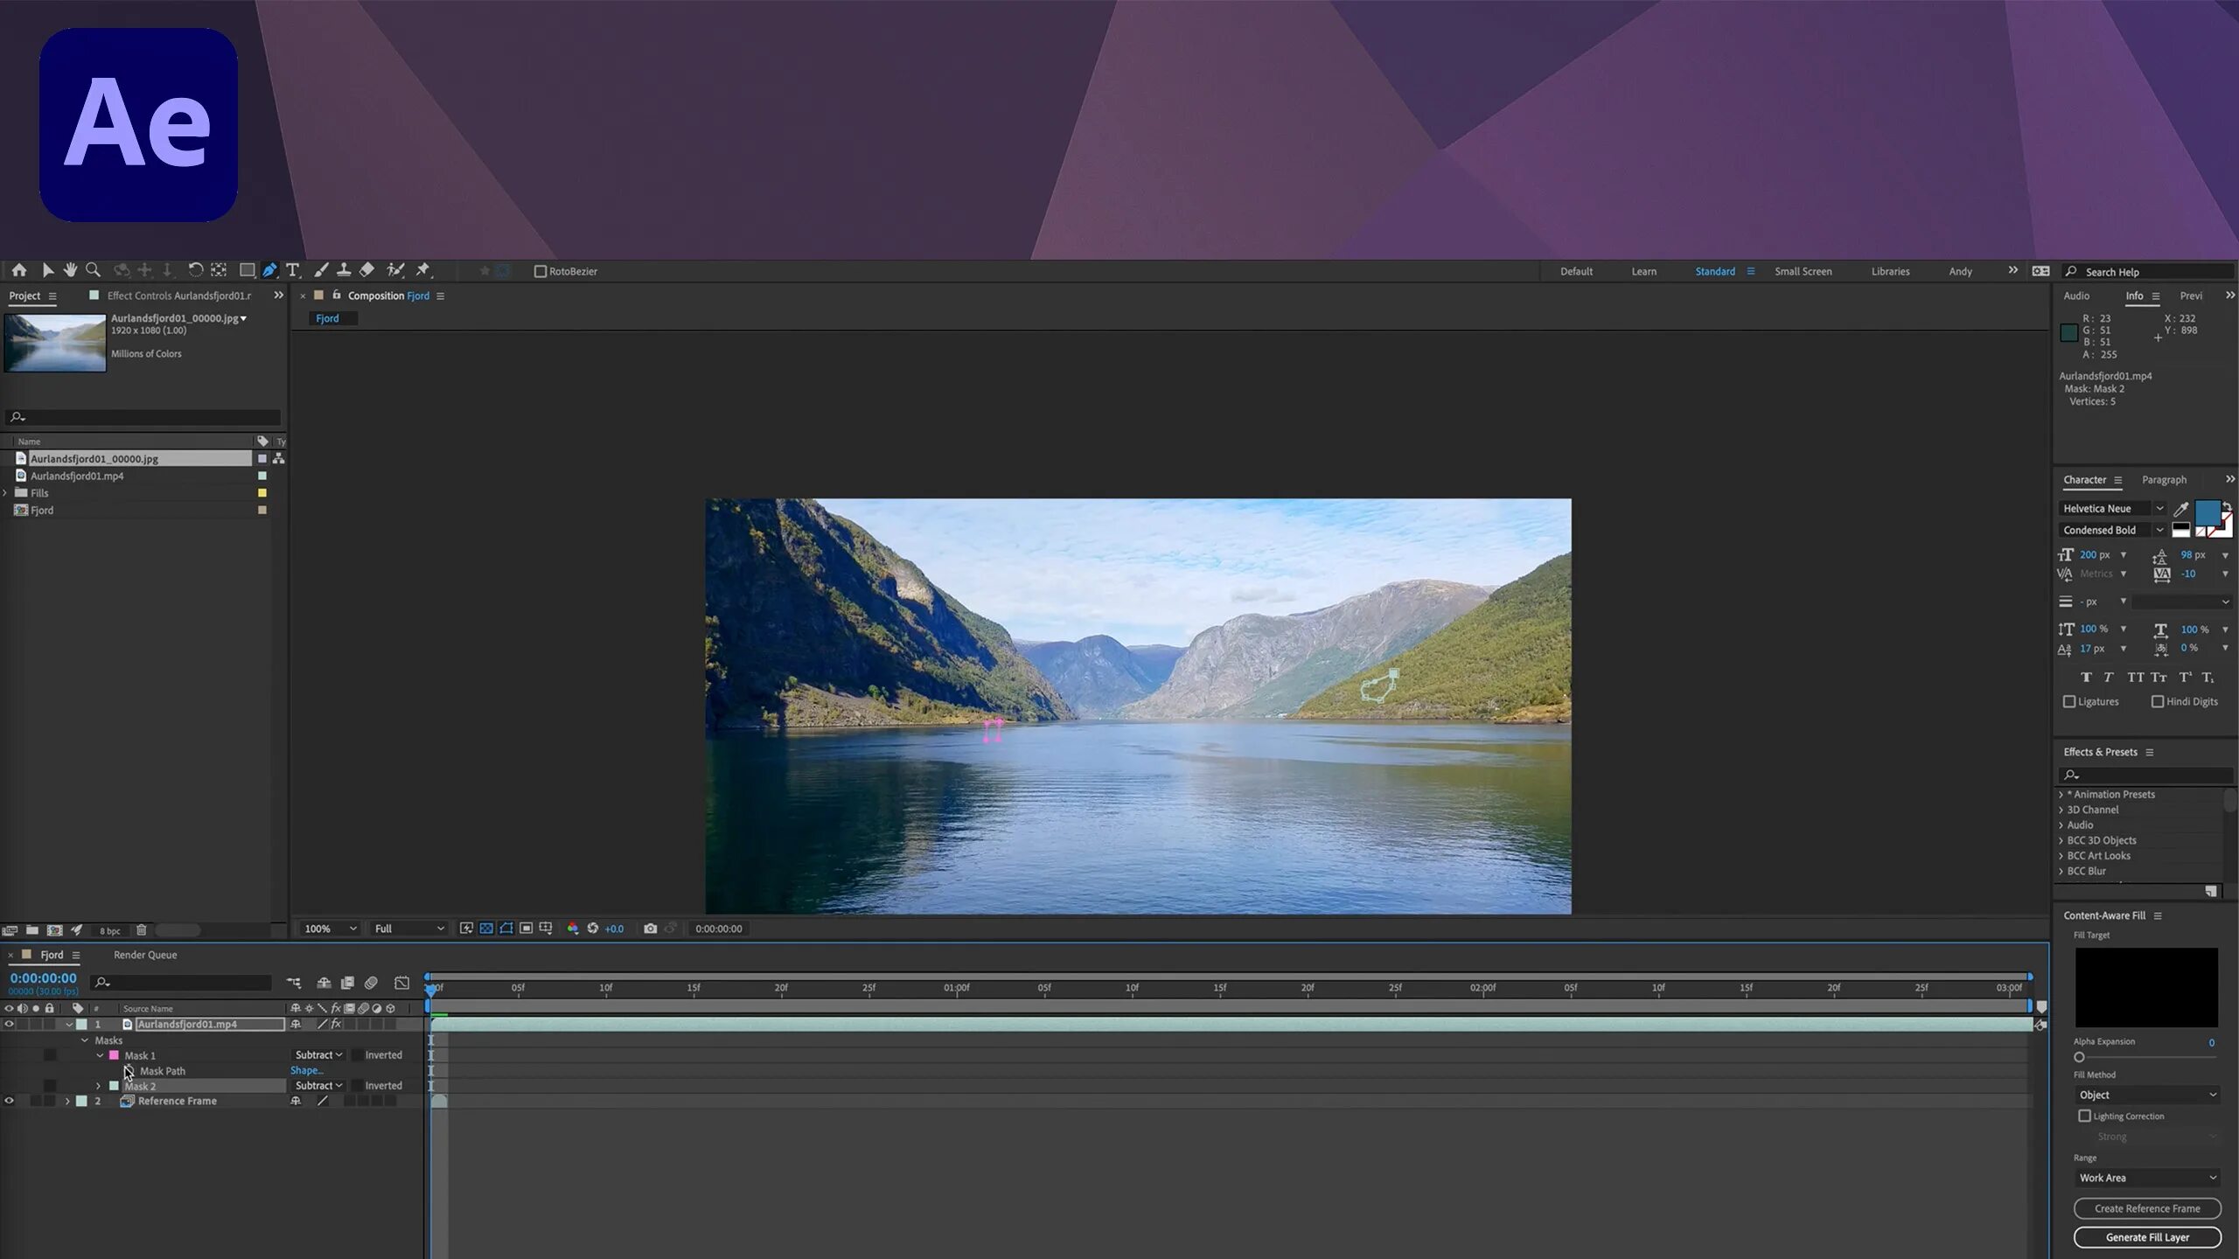The image size is (2239, 1259).
Task: Open Mask 2 Subtract mode dropdown
Action: pyautogui.click(x=318, y=1086)
